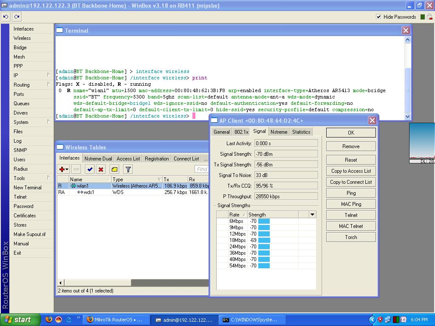Click the Remove button

coord(351,146)
